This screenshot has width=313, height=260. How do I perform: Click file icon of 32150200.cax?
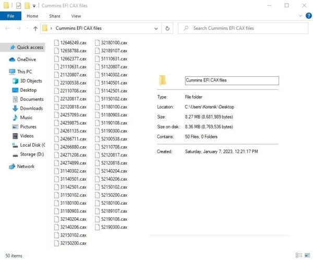click(x=56, y=243)
